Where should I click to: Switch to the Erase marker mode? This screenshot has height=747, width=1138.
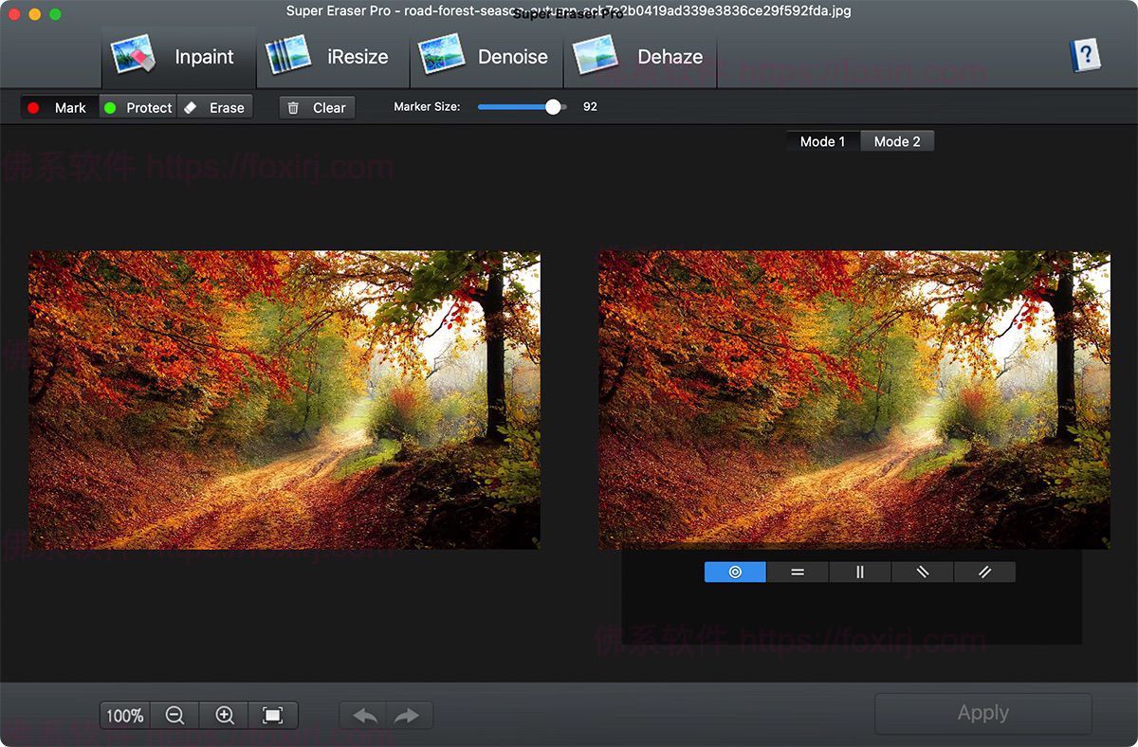click(x=215, y=107)
